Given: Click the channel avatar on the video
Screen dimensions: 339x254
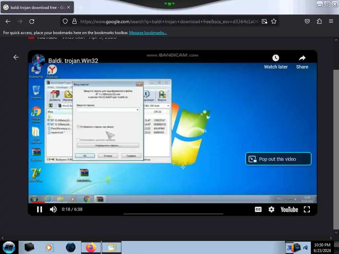Looking at the screenshot, I should pyautogui.click(x=38, y=60).
